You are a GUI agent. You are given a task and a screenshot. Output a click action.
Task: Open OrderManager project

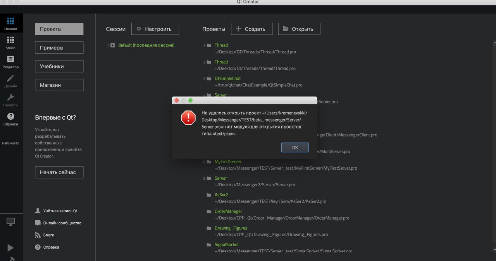pyautogui.click(x=229, y=211)
